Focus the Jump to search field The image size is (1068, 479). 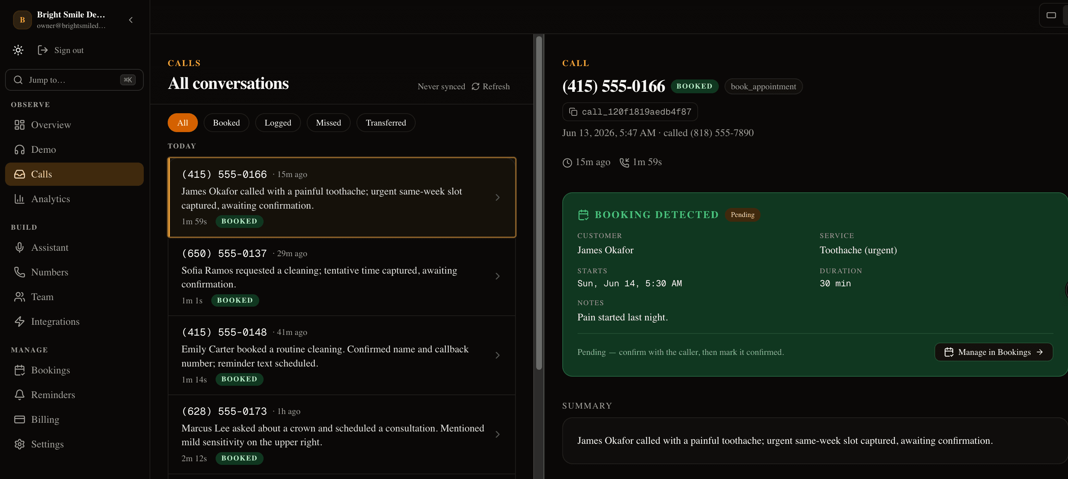(x=74, y=80)
